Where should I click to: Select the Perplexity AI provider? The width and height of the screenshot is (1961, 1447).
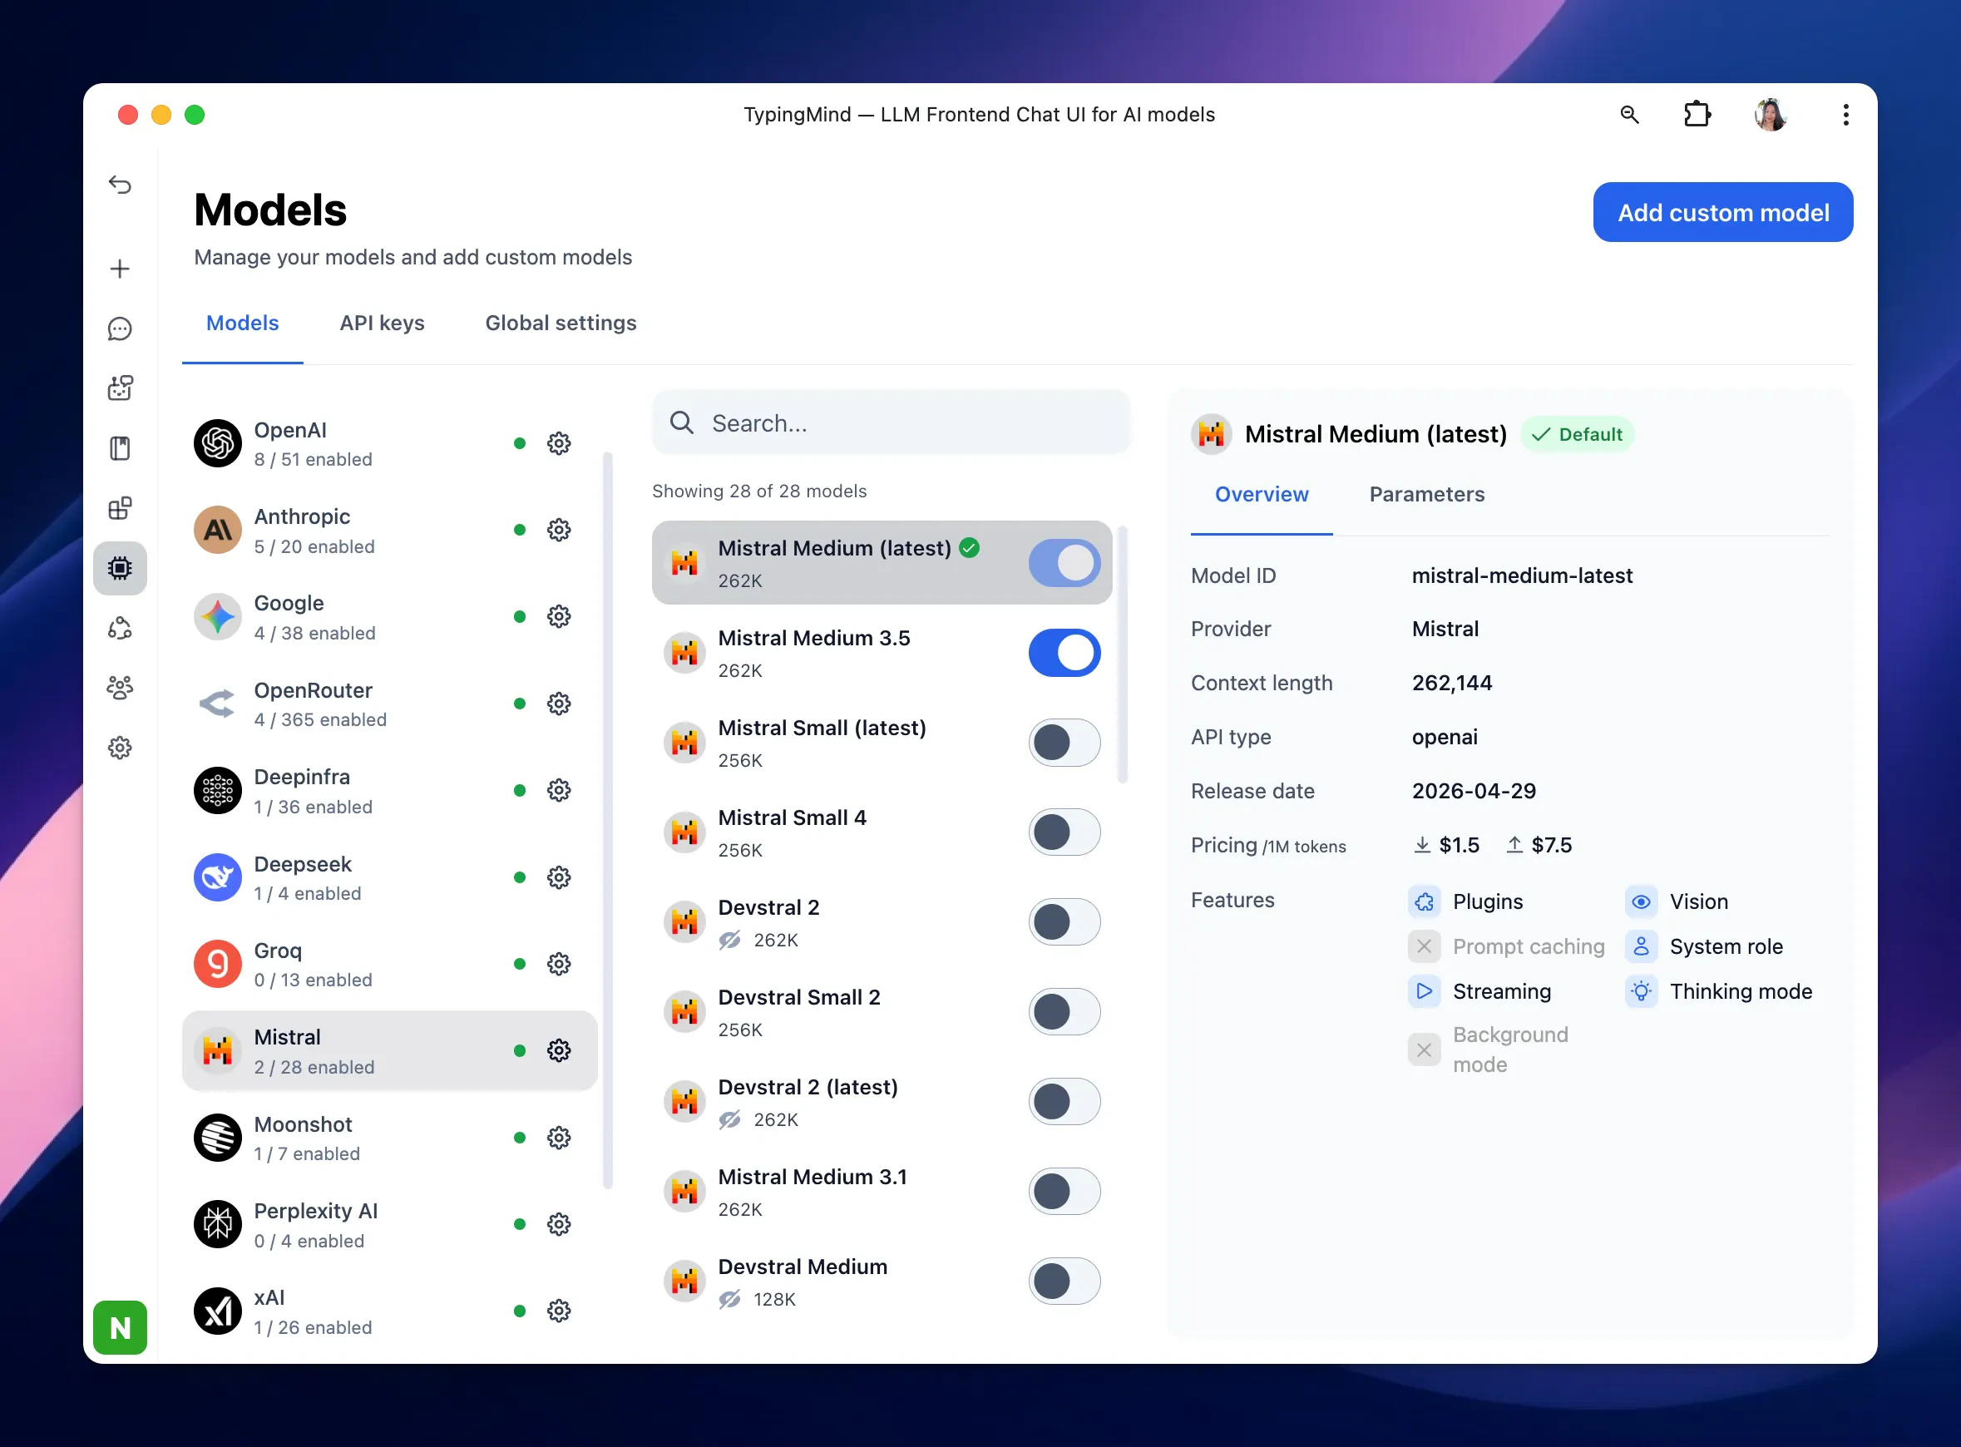point(390,1224)
